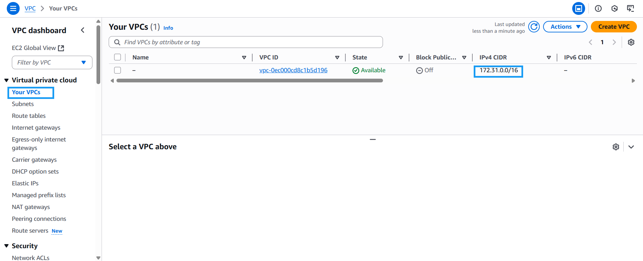Click the sidebar scroll up arrow
Viewport: 643px width, 261px height.
(x=98, y=21)
